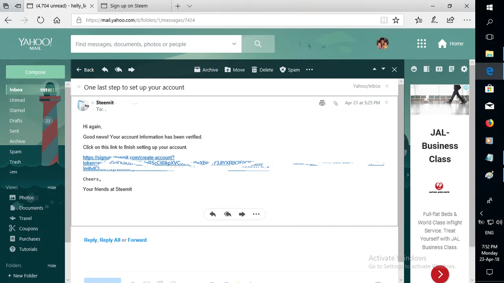504x283 pixels.
Task: Star the message next to Yahoo/Inbox
Action: pos(387,86)
